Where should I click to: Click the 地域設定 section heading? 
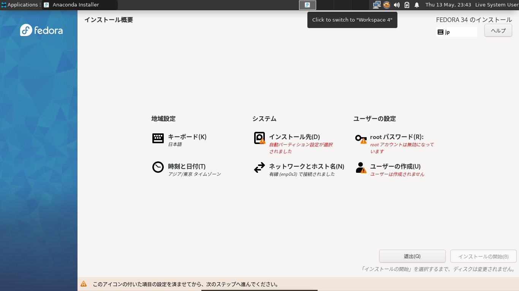(163, 119)
